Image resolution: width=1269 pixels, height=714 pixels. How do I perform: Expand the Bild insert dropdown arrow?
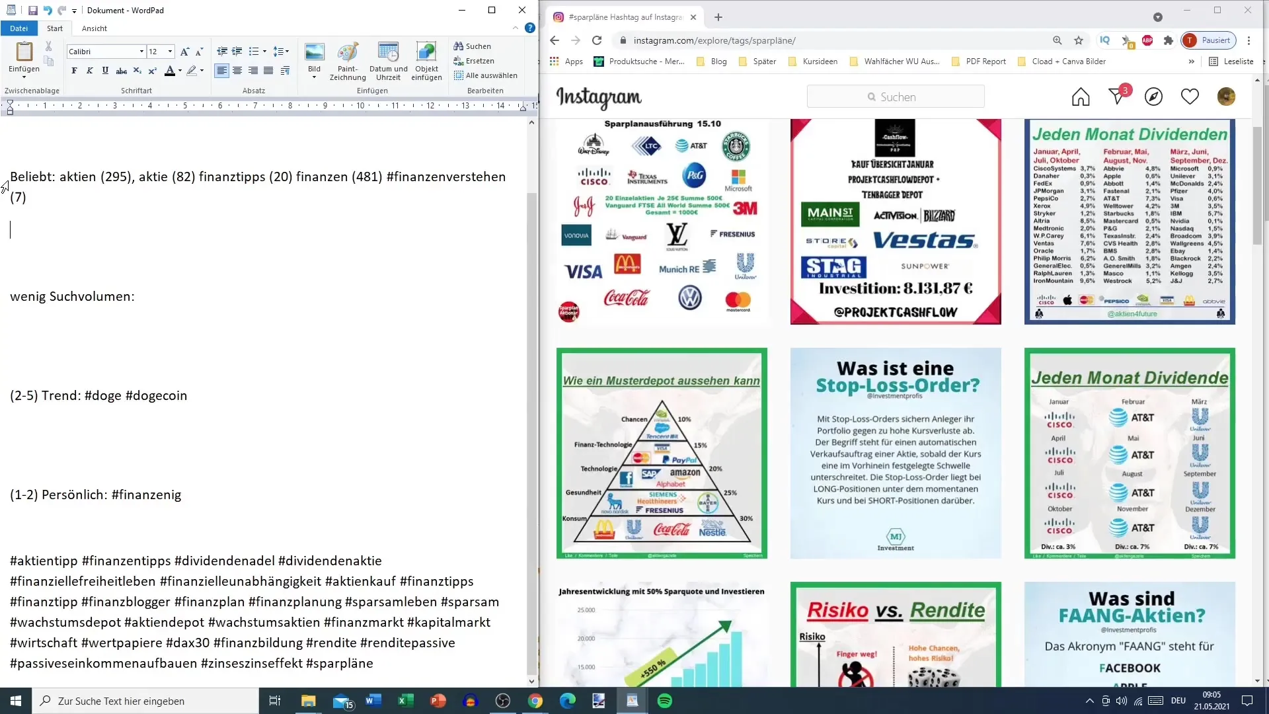click(314, 77)
